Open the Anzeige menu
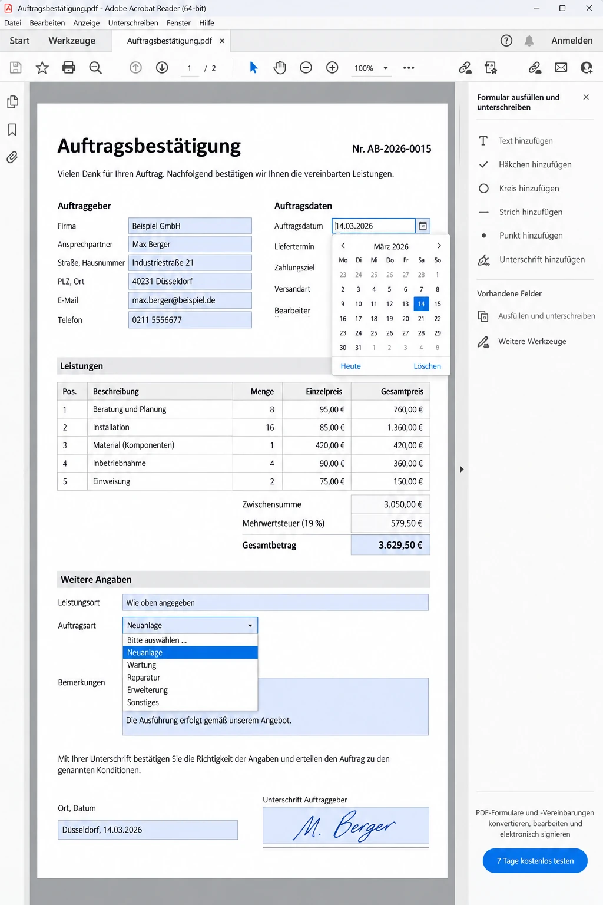The width and height of the screenshot is (603, 905). [87, 23]
